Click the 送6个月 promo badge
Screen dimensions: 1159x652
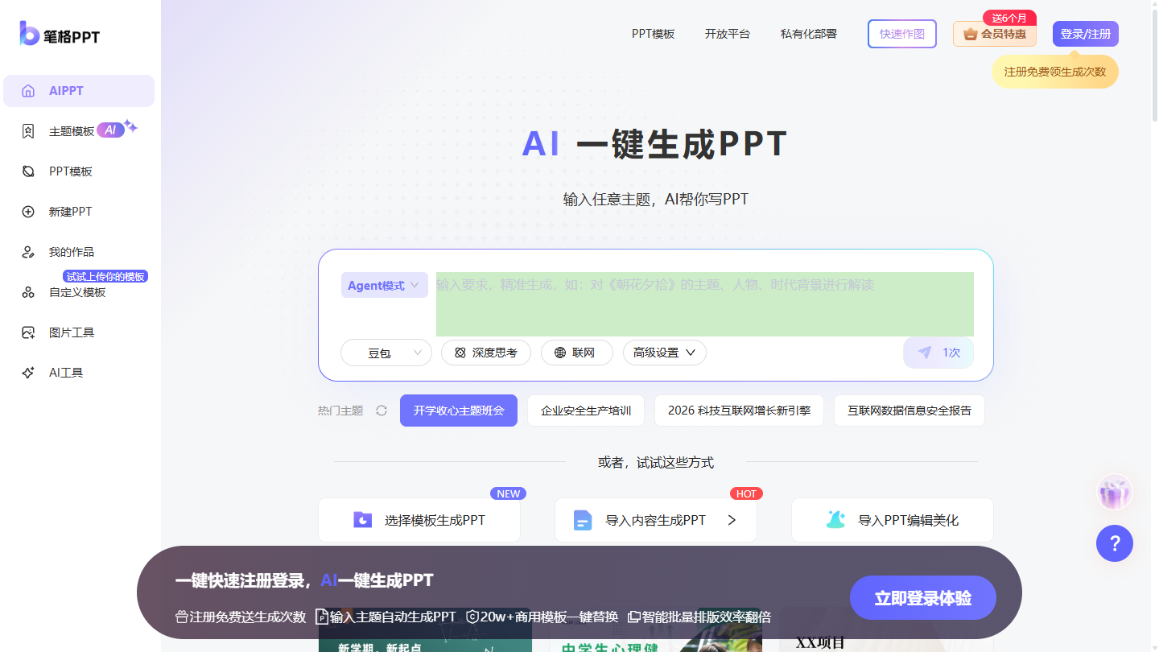tap(1009, 18)
